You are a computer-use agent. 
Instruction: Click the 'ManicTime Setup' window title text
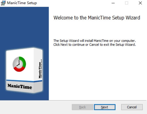tap(22, 3)
